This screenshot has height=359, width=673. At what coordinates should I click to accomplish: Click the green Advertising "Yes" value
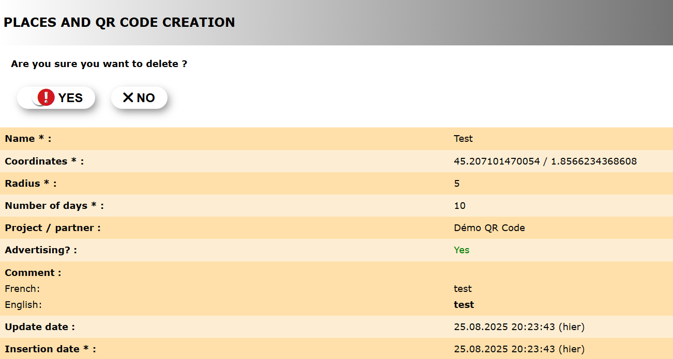(x=462, y=250)
